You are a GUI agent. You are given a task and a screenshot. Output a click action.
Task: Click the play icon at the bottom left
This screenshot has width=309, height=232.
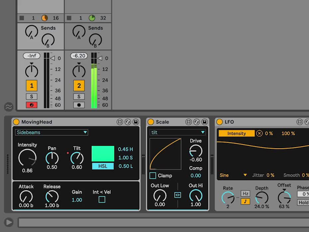coord(9,222)
